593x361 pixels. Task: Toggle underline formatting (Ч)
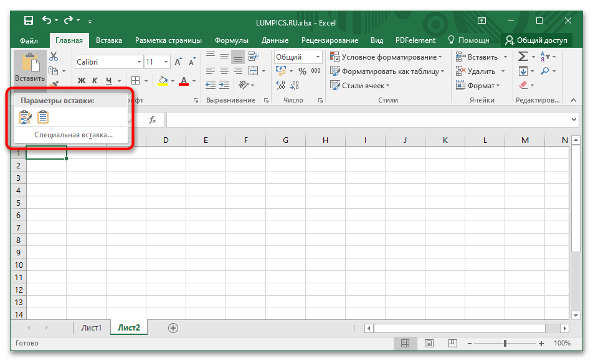point(109,81)
